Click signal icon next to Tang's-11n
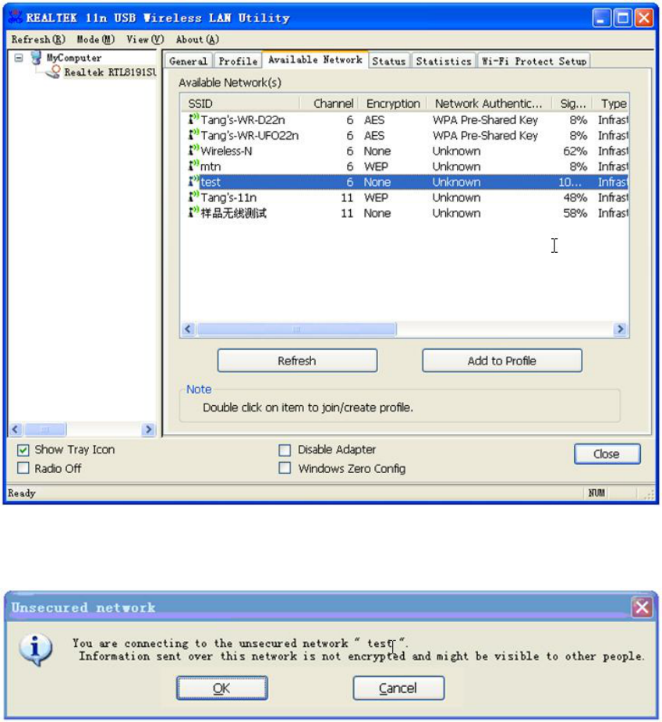The width and height of the screenshot is (662, 722). (193, 197)
